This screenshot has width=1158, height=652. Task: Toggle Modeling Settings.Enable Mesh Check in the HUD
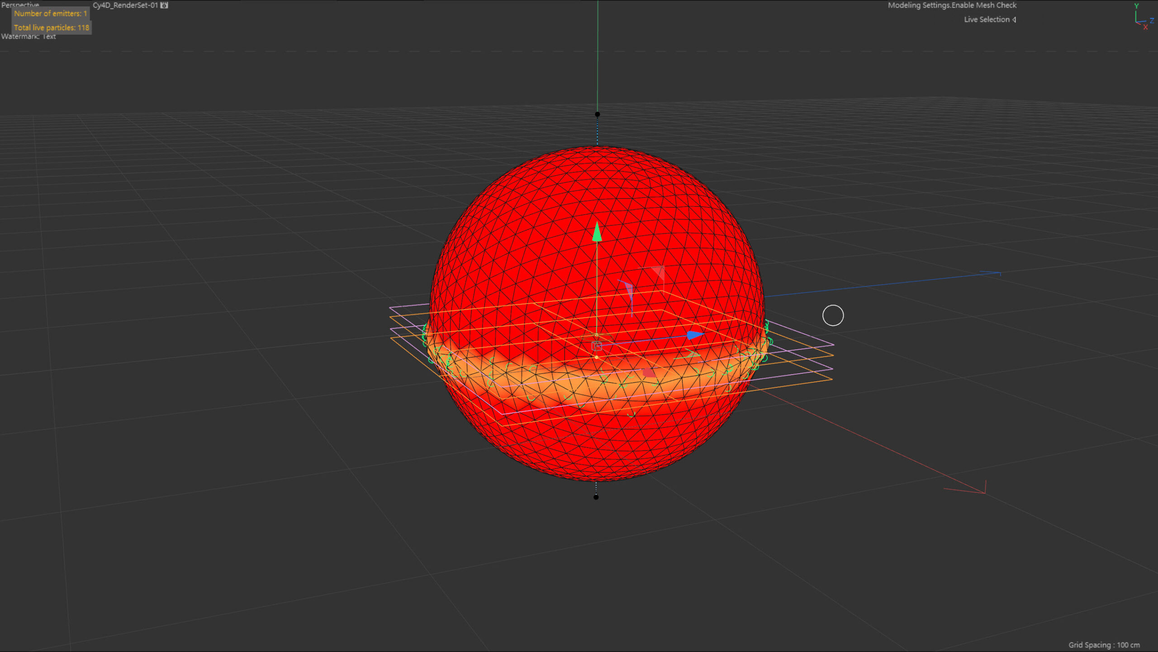(x=952, y=5)
